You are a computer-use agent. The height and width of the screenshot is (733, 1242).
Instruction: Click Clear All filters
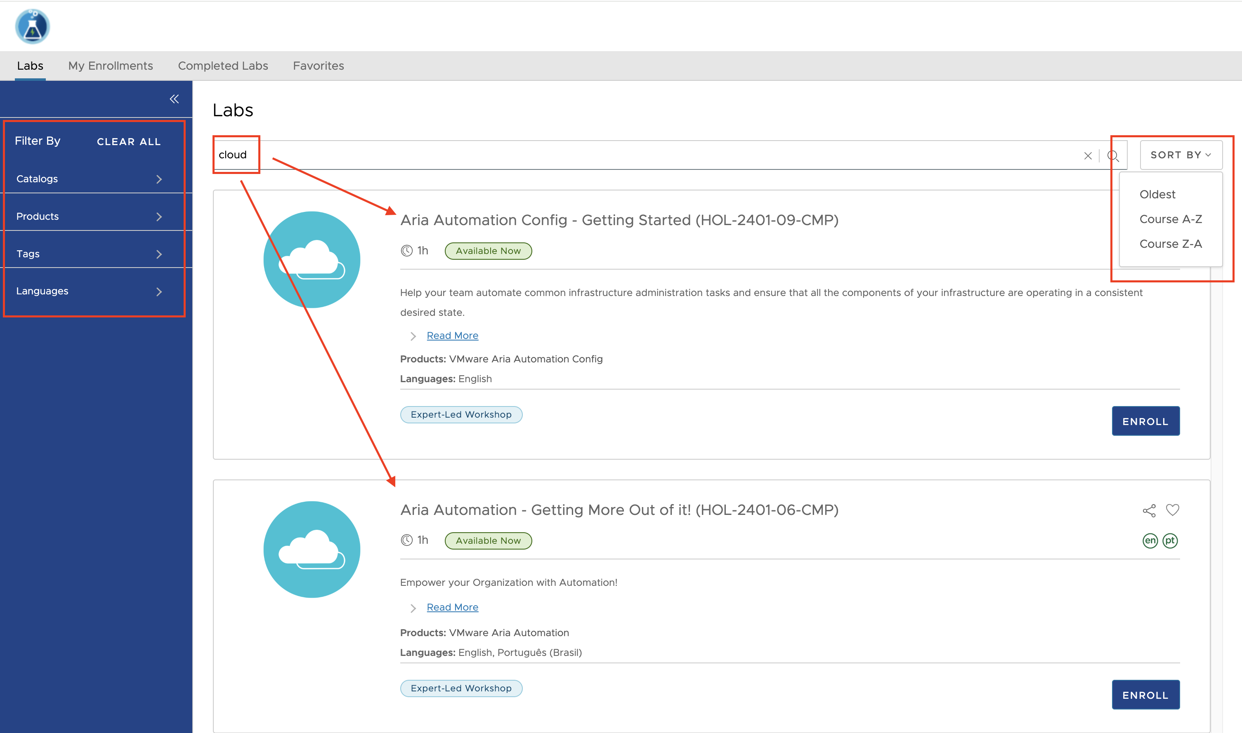(128, 142)
